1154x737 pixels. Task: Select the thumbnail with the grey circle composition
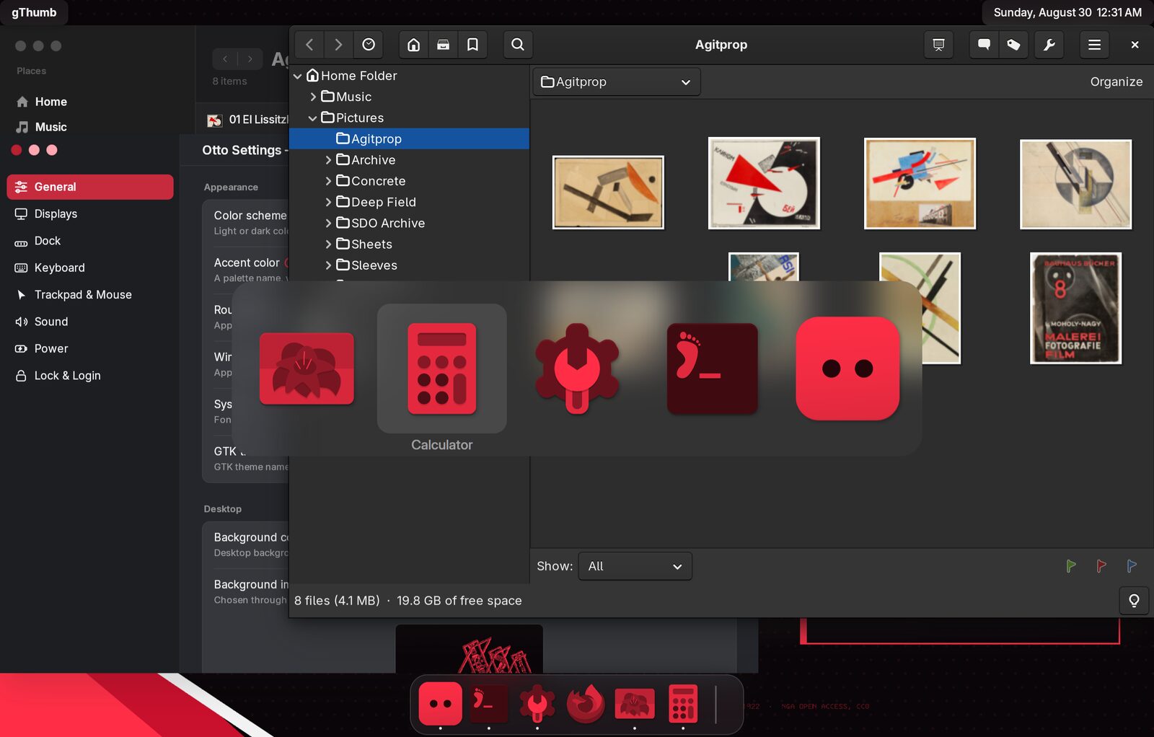pyautogui.click(x=1075, y=185)
